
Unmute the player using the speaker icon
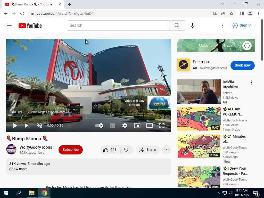(x=39, y=126)
